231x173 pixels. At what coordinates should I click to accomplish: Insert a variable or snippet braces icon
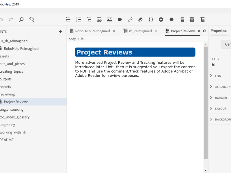151,19
